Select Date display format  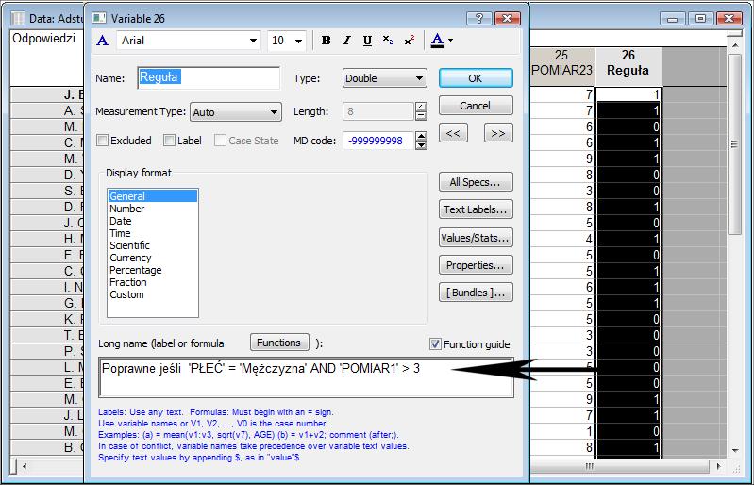pos(153,221)
